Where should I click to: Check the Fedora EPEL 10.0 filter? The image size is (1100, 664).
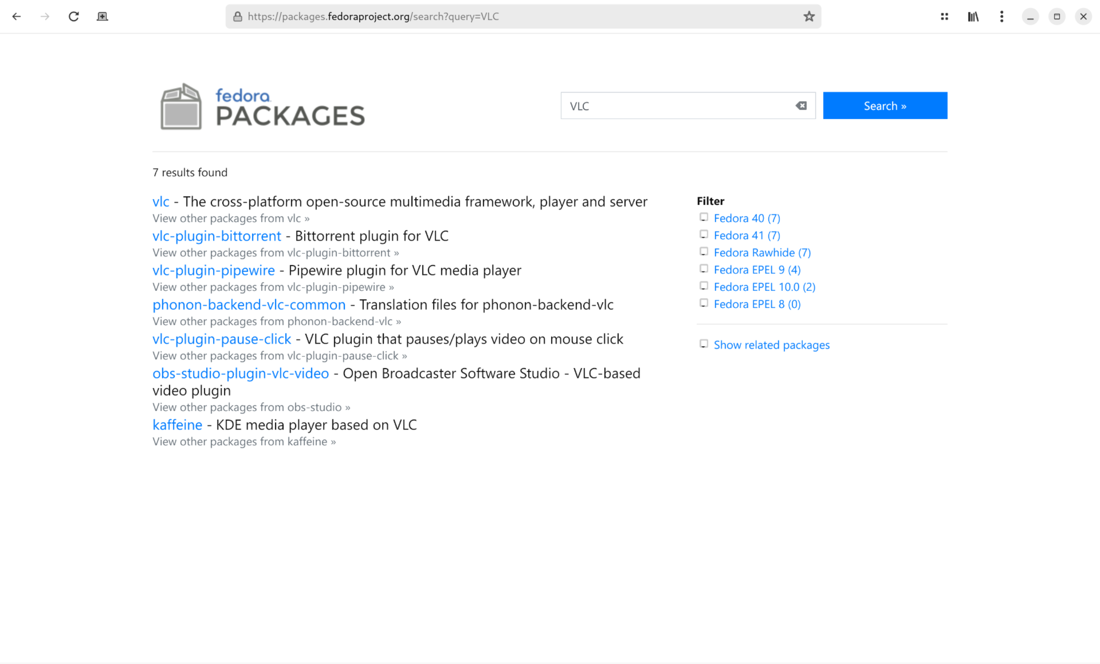tap(704, 286)
